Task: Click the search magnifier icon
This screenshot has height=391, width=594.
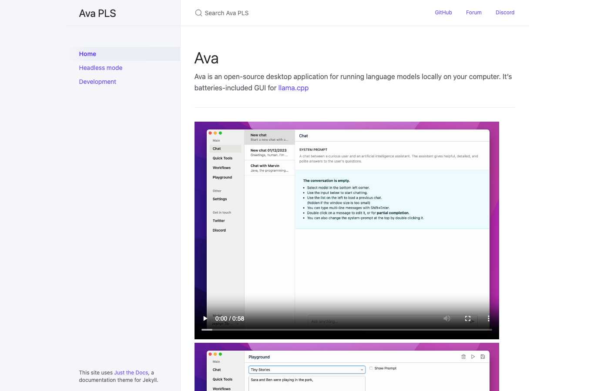Action: tap(198, 13)
